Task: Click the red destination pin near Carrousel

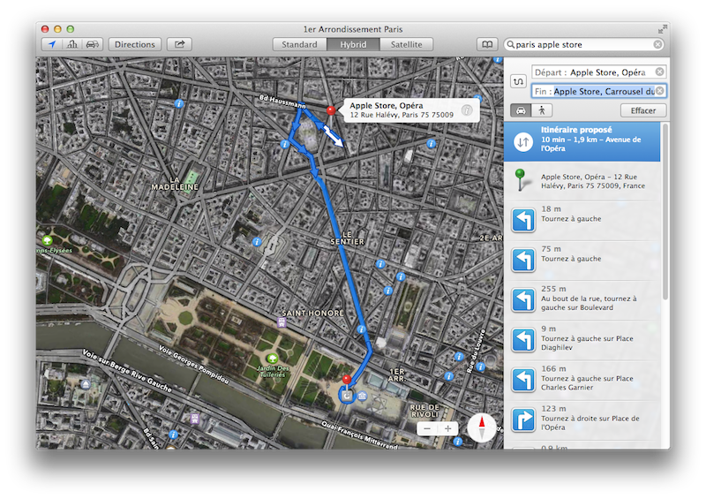Action: coord(346,380)
